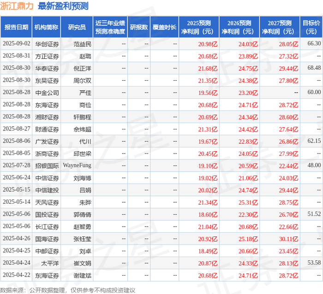
Task: Click target price 66.30
Action: [x=314, y=44]
